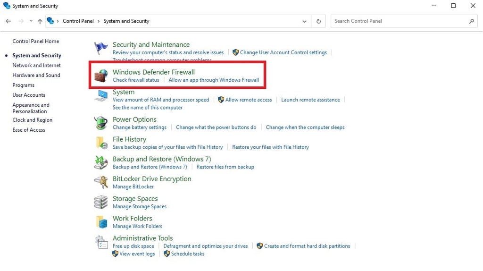The height and width of the screenshot is (271, 483).
Task: Click the Backup and Restore drive icon
Action: click(101, 162)
